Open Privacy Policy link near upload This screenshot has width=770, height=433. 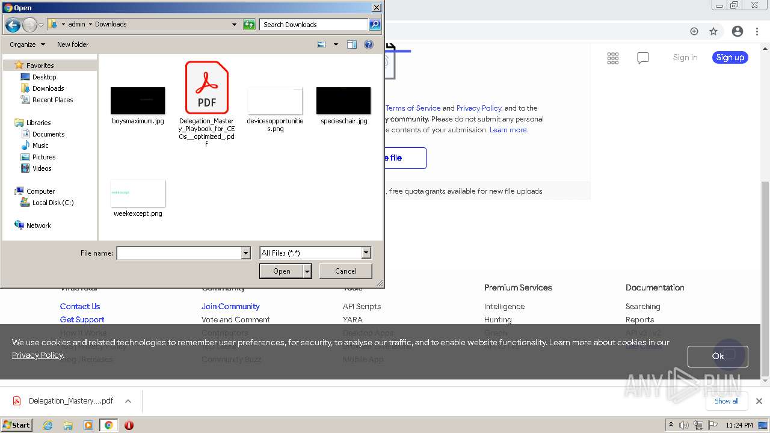coord(479,108)
